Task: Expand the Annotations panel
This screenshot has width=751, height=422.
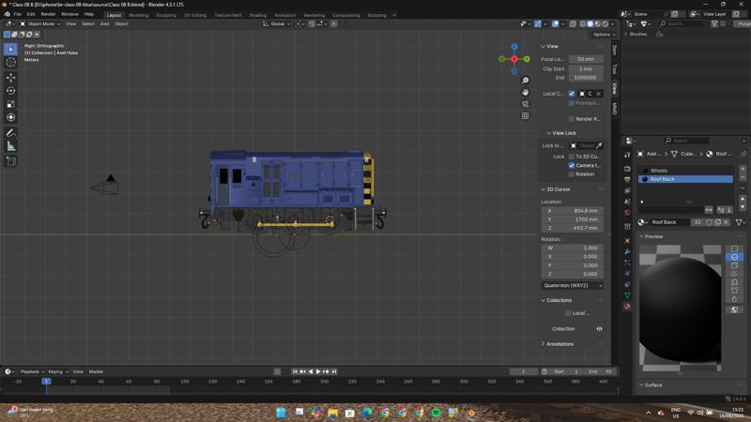Action: click(x=560, y=344)
